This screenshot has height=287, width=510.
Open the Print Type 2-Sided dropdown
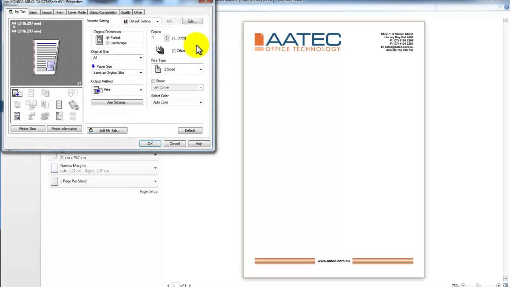177,69
